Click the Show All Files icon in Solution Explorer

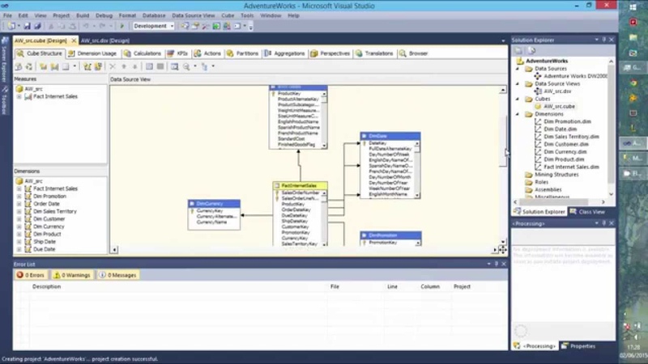tap(531, 50)
